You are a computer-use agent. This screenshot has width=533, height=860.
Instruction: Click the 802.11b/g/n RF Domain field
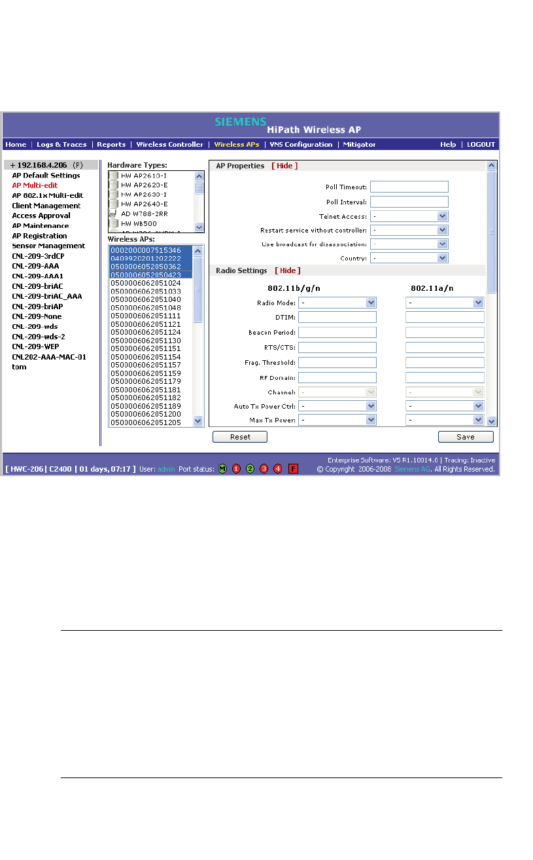click(337, 378)
